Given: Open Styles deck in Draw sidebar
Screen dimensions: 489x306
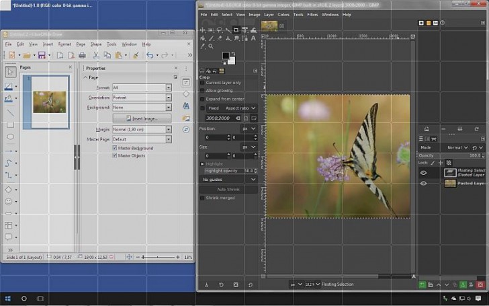Looking at the screenshot, I should 186,106.
